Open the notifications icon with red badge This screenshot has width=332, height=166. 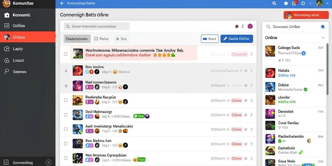[294, 3]
